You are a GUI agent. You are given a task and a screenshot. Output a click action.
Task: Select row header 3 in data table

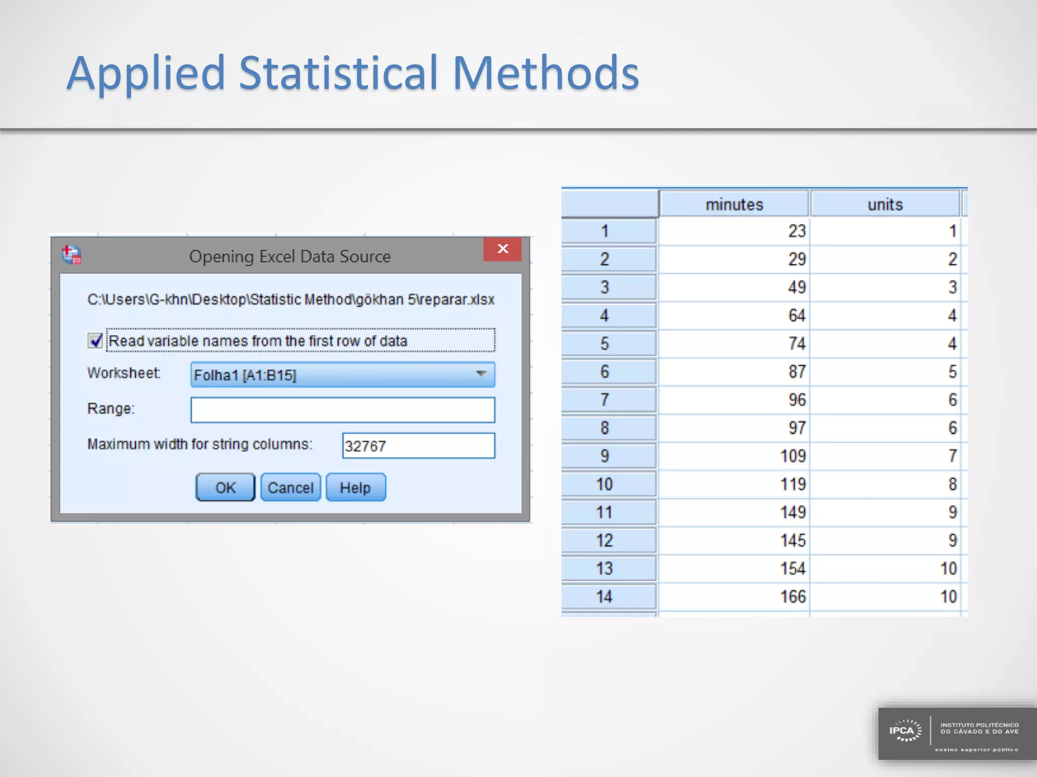(609, 287)
